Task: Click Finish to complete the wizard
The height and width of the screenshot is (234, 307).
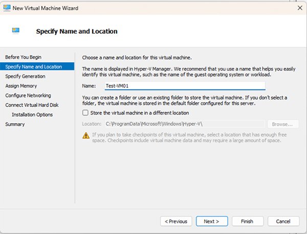Action: 247,221
